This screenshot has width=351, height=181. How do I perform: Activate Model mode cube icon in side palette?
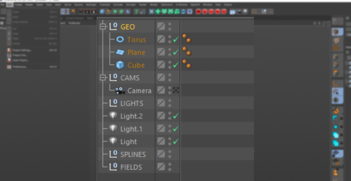pyautogui.click(x=336, y=32)
